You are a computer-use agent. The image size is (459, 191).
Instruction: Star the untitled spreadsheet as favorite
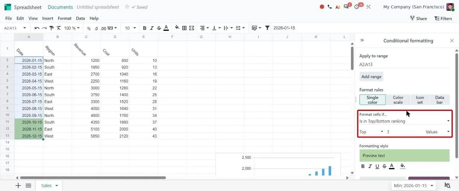[127, 7]
